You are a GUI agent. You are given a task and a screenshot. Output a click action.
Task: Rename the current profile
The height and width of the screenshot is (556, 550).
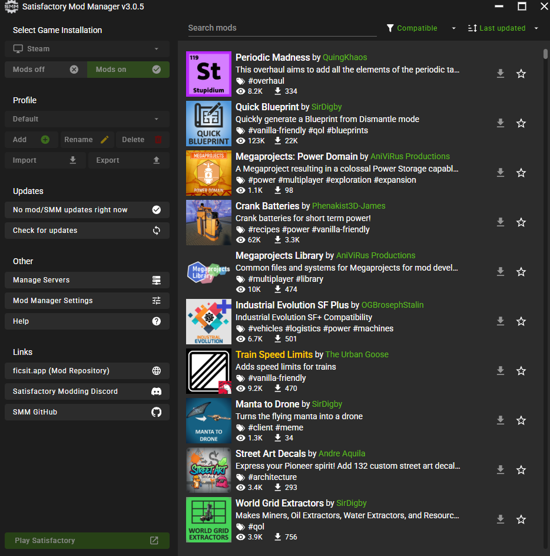(87, 140)
